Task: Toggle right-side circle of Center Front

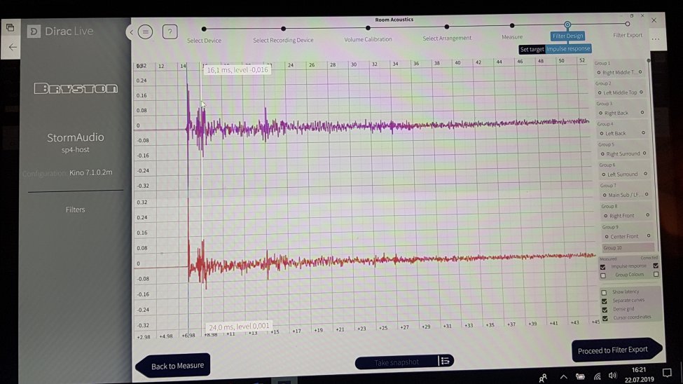Action: 649,236
